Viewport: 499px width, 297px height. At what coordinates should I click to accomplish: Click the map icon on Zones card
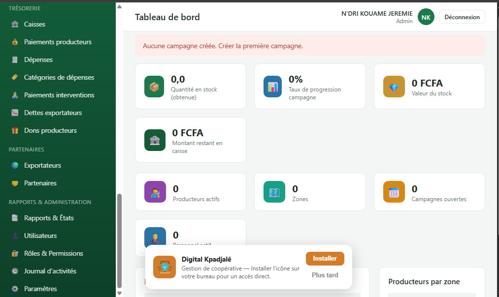tap(274, 192)
